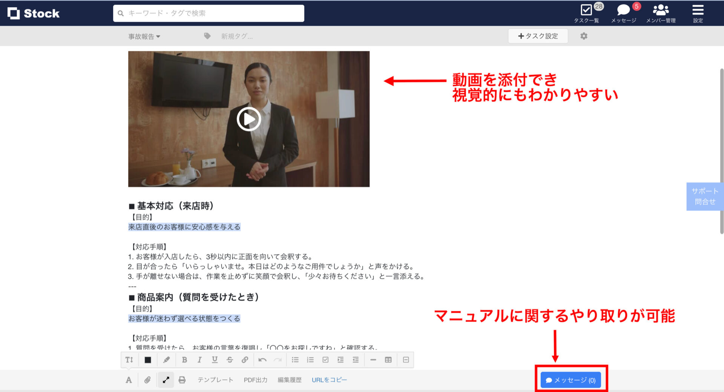The height and width of the screenshot is (392, 724).
Task: Copy link with URLをコピー
Action: click(x=329, y=380)
